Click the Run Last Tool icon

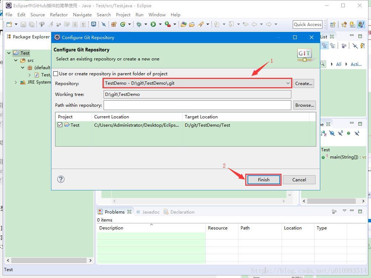[168, 24]
